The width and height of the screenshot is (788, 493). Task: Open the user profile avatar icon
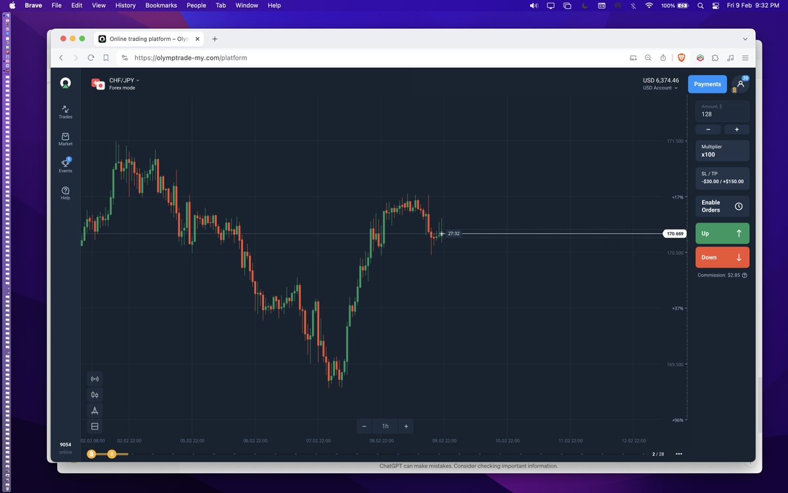[x=740, y=84]
